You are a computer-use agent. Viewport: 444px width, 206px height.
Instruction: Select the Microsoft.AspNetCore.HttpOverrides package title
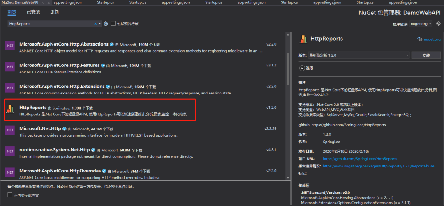60,171
